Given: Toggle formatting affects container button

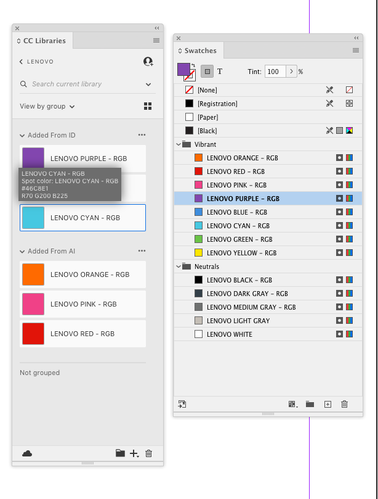Looking at the screenshot, I should pyautogui.click(x=207, y=72).
